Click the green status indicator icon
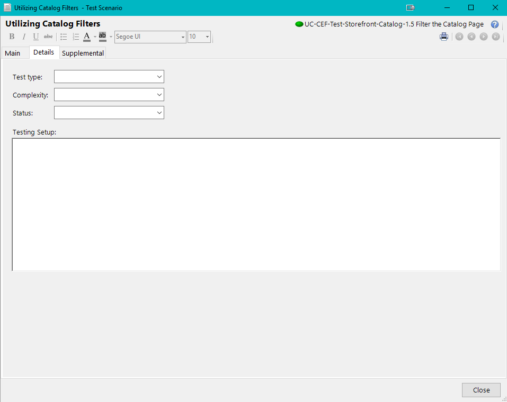Image resolution: width=507 pixels, height=402 pixels. coord(299,24)
